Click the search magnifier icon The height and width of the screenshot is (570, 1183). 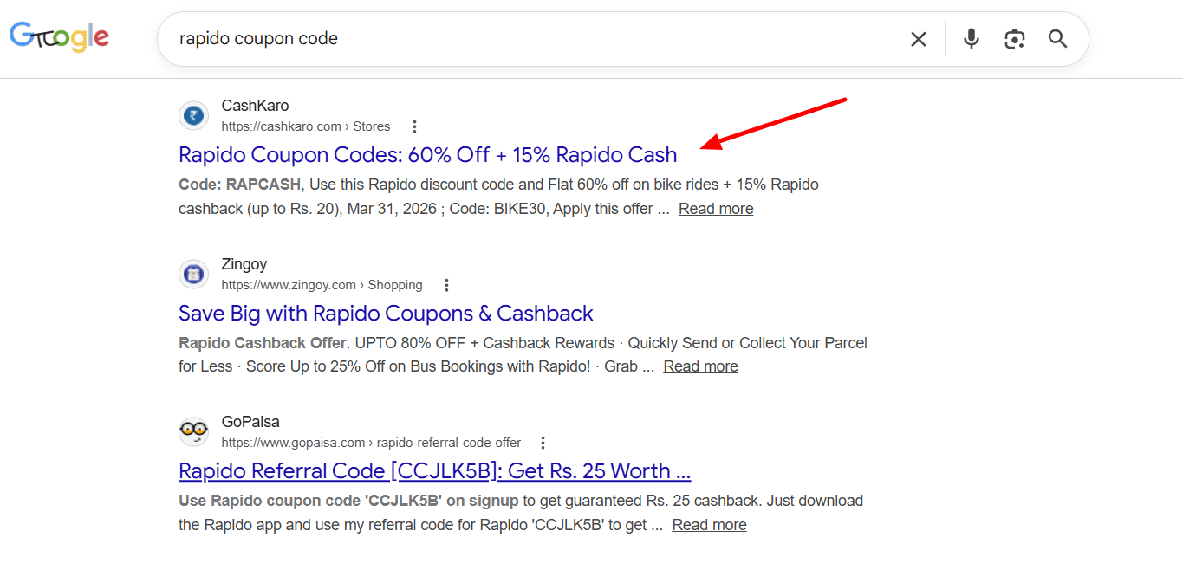1057,38
